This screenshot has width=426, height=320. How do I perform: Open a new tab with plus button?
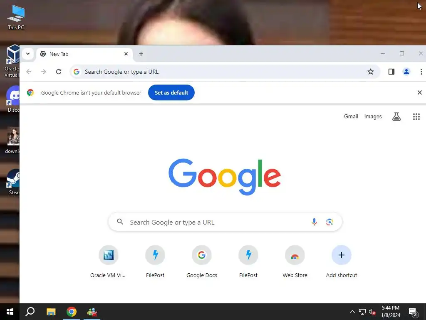pos(141,54)
